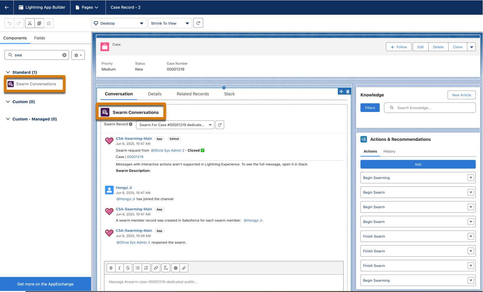The height and width of the screenshot is (292, 483).
Task: Open the component list settings gear menu
Action: tap(78, 55)
